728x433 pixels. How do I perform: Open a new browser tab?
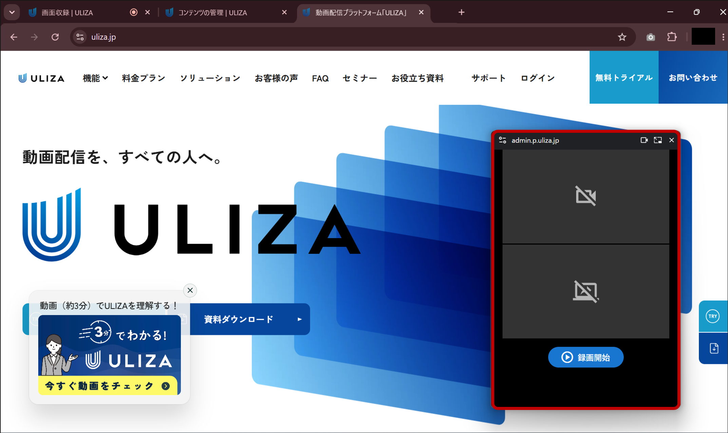coord(461,13)
